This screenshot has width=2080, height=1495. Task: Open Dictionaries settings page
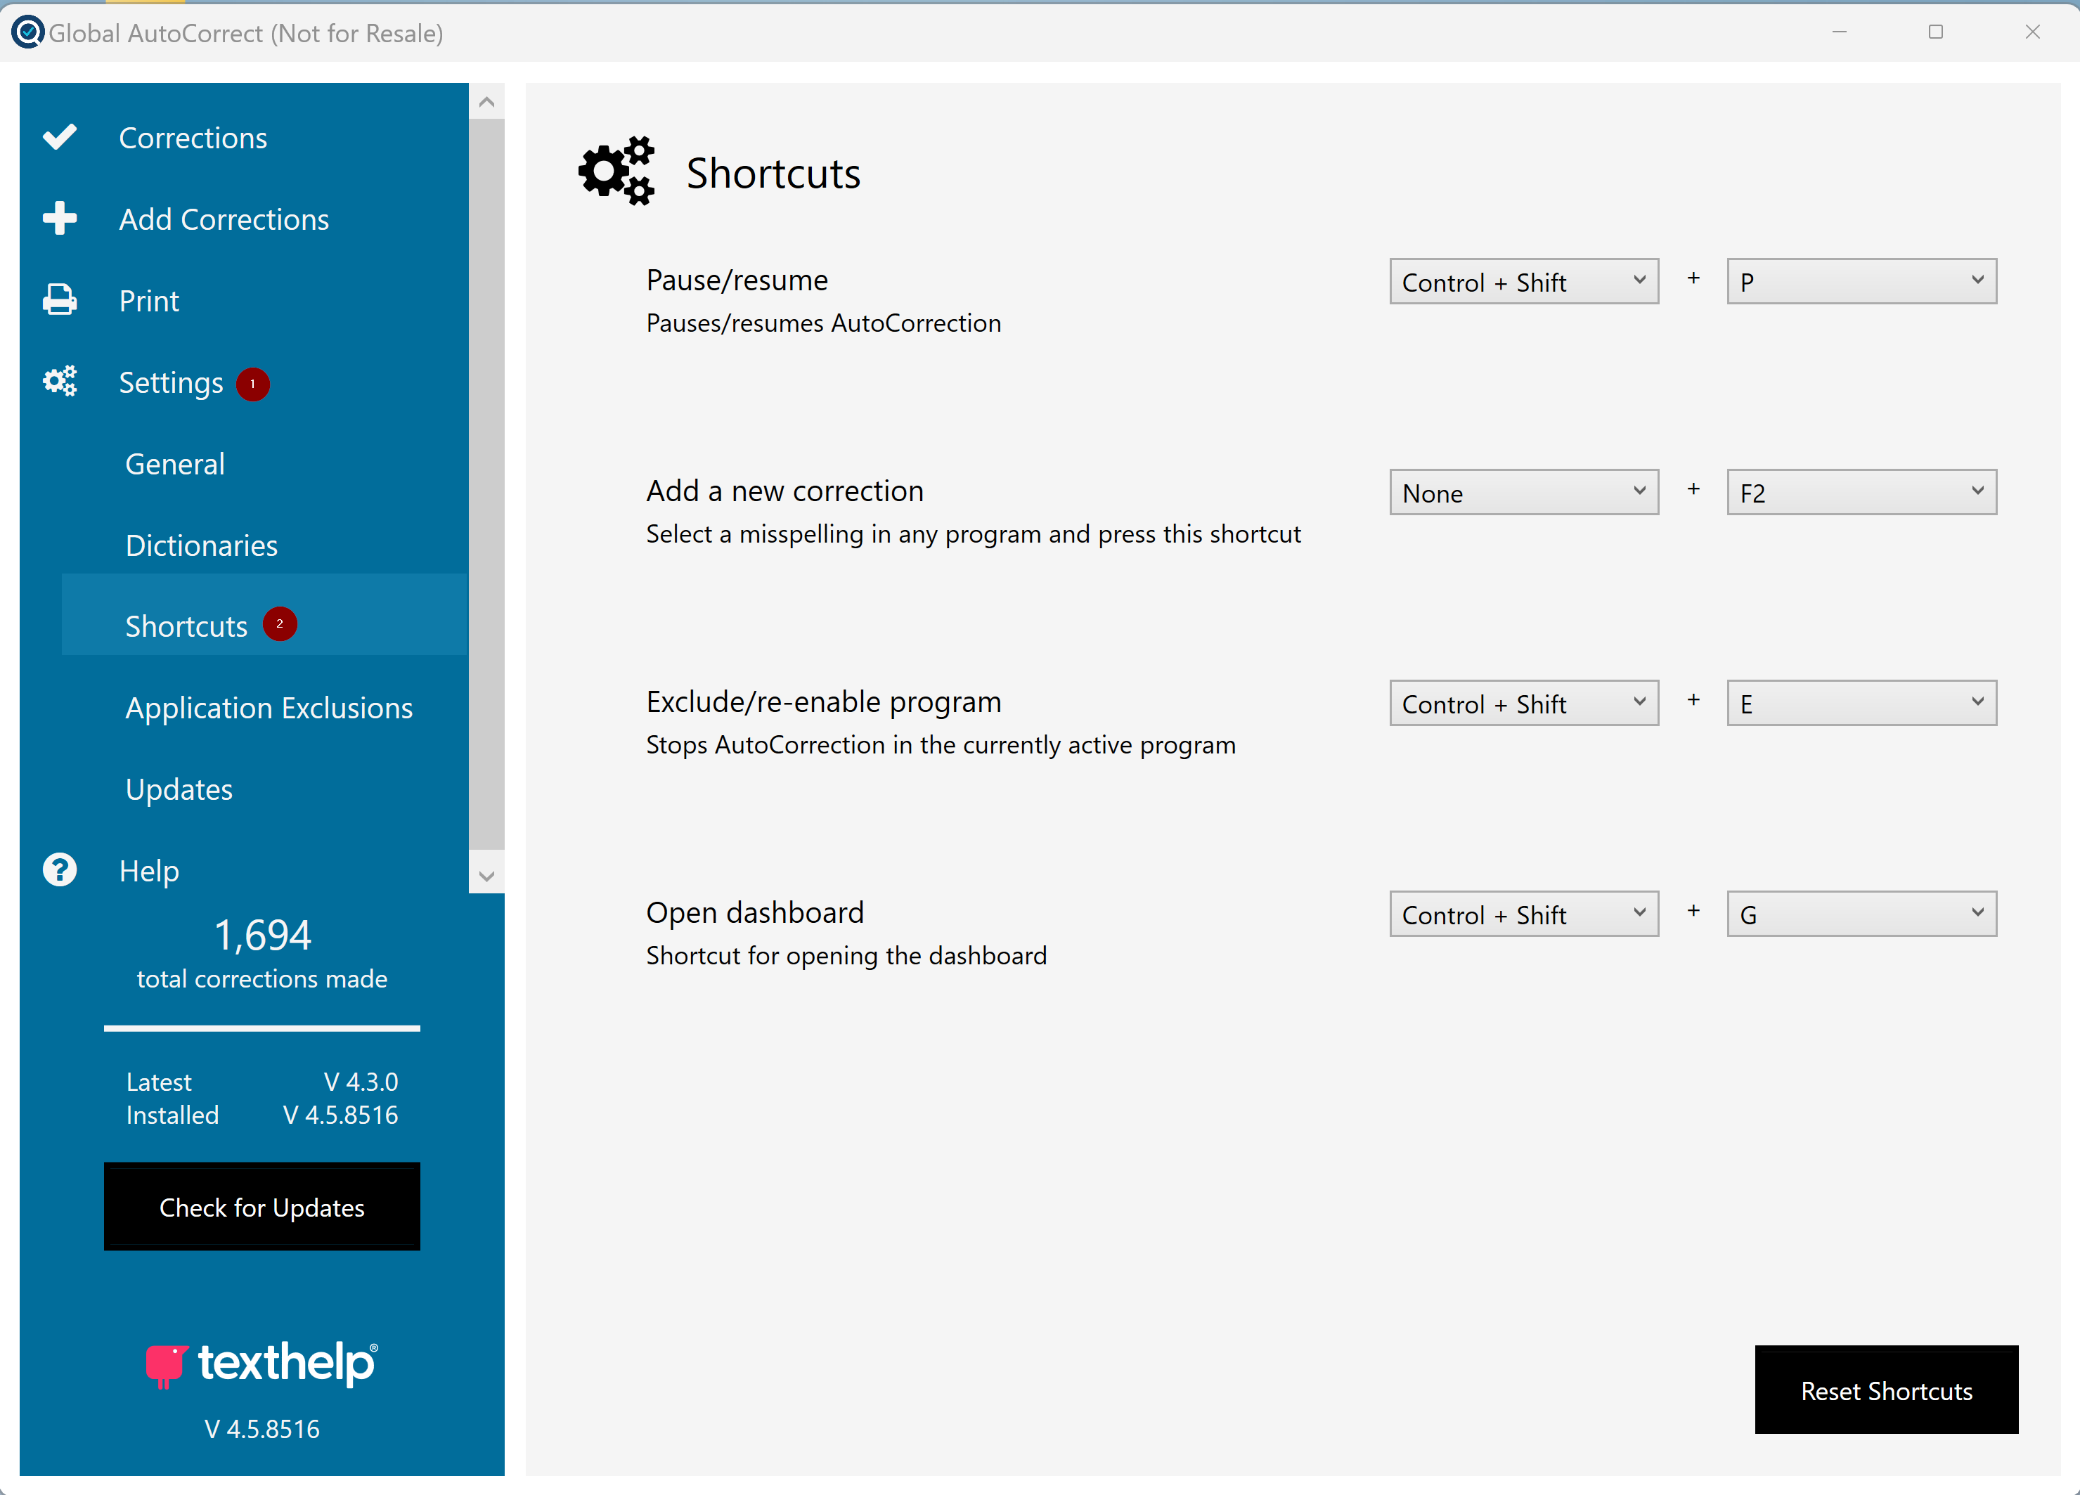pyautogui.click(x=202, y=545)
